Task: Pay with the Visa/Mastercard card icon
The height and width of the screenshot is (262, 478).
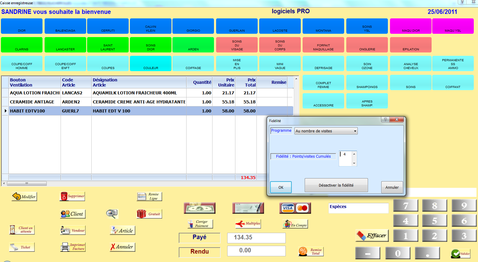Action: pyautogui.click(x=295, y=208)
